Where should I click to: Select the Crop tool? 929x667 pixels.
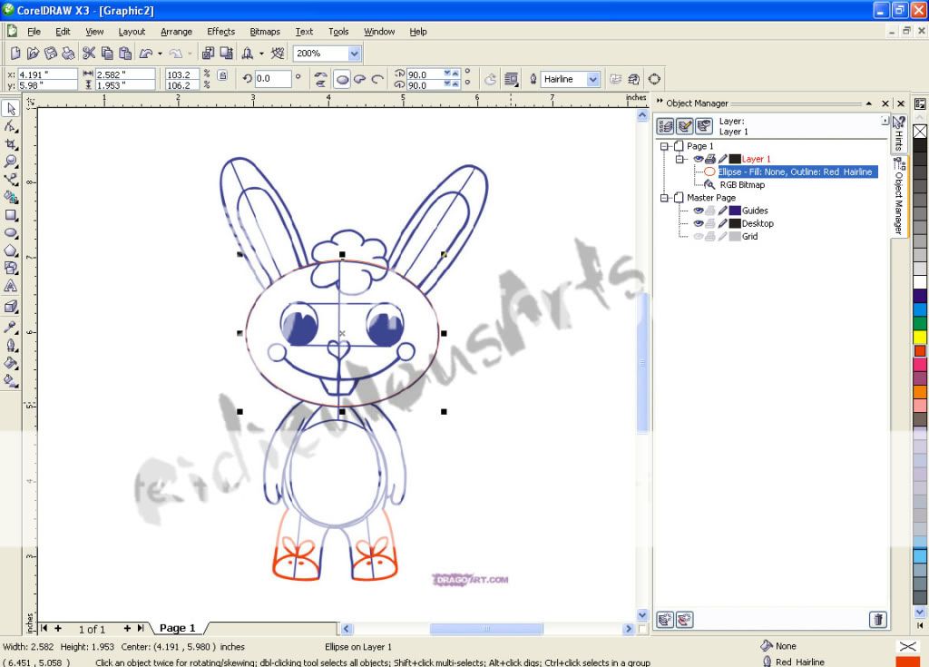tap(11, 144)
